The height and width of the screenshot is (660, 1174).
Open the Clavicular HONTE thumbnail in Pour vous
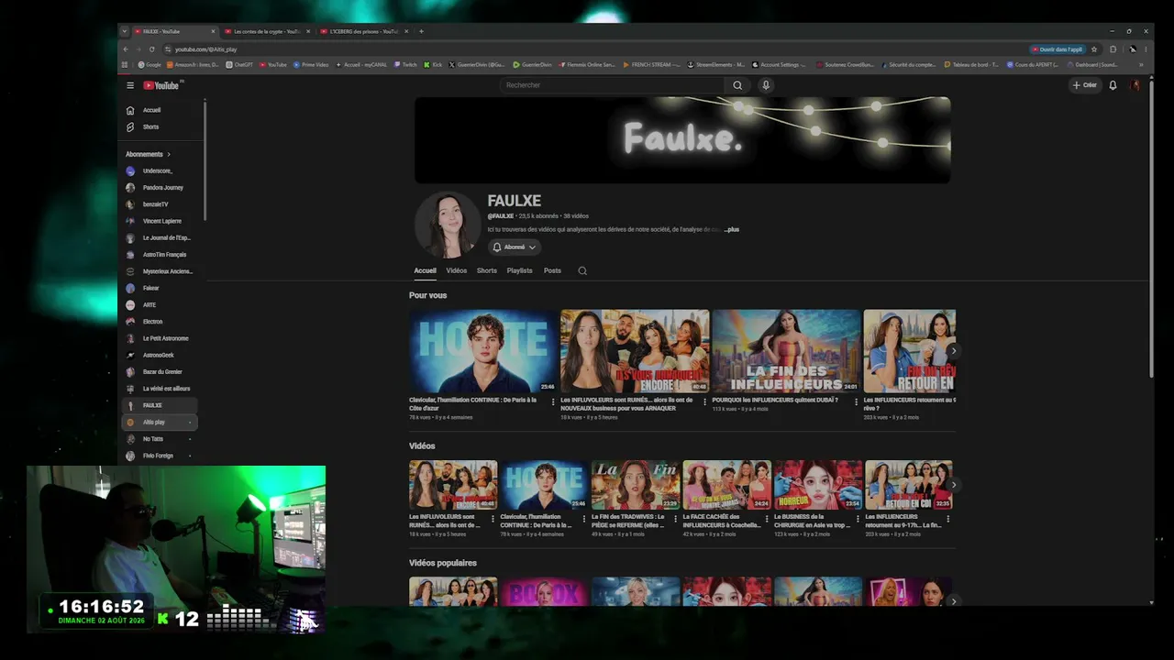pos(484,351)
